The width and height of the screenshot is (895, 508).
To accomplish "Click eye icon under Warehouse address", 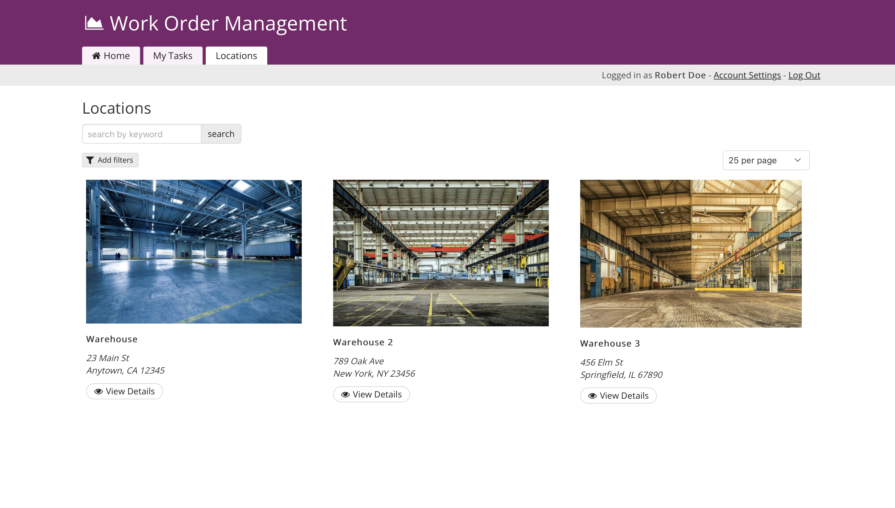I will [99, 392].
